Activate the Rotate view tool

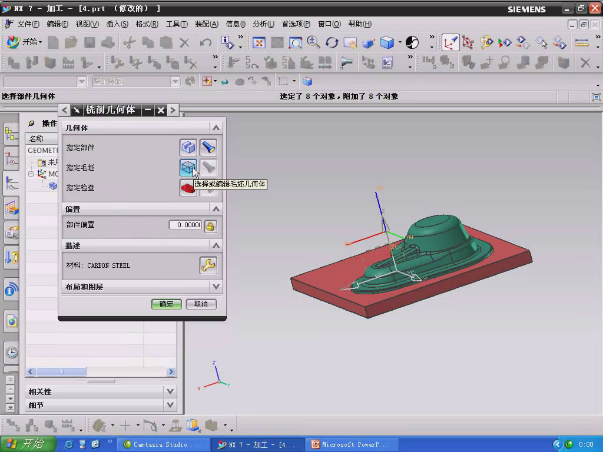(x=332, y=42)
